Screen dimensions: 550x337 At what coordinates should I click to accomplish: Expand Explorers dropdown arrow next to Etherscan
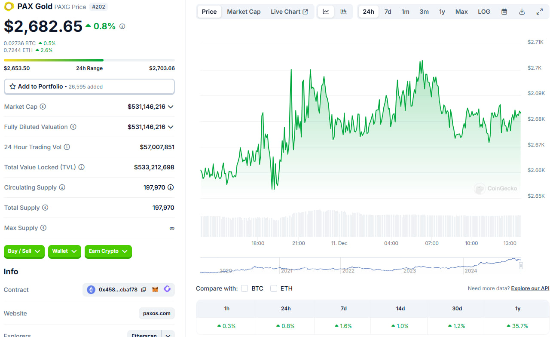point(168,335)
